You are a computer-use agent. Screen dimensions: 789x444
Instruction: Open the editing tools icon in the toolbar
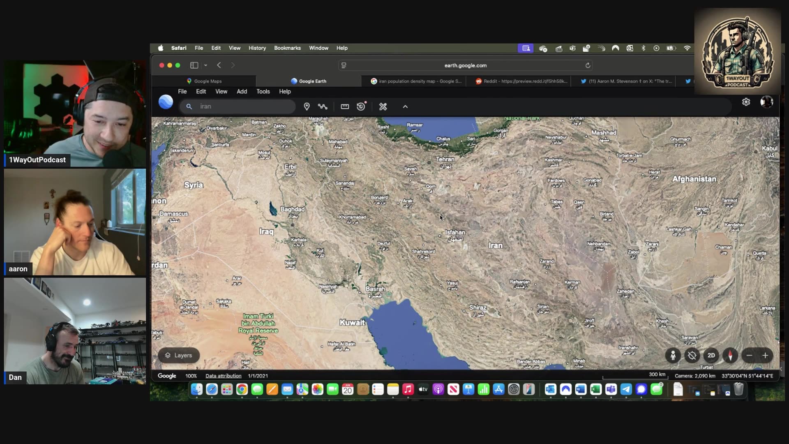click(383, 106)
